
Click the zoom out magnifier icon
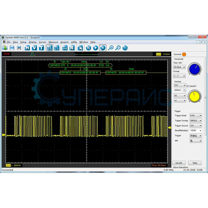118,48
